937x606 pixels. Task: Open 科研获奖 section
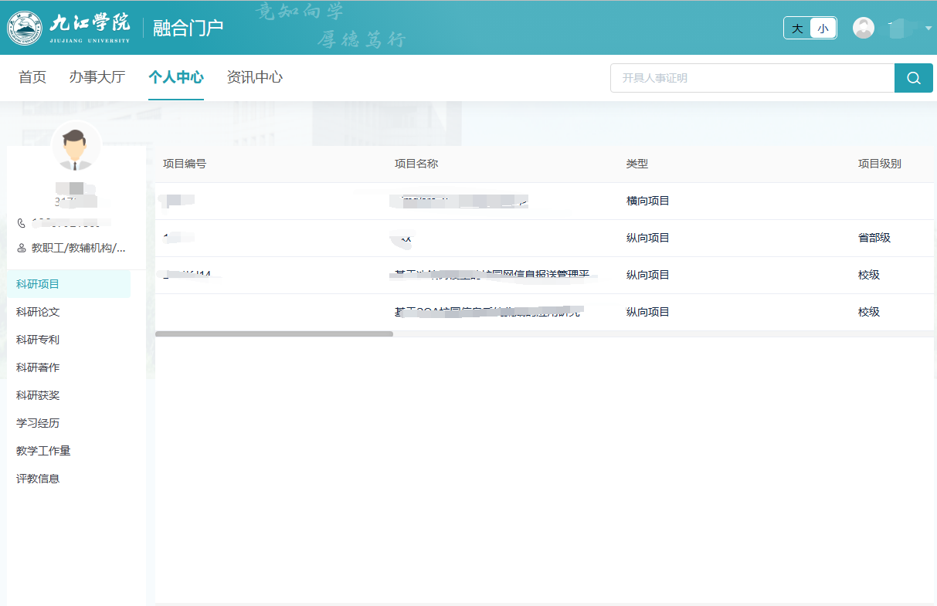(x=38, y=395)
